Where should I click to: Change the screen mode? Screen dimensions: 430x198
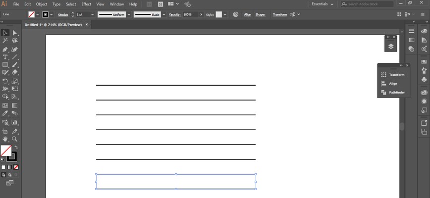click(9, 183)
